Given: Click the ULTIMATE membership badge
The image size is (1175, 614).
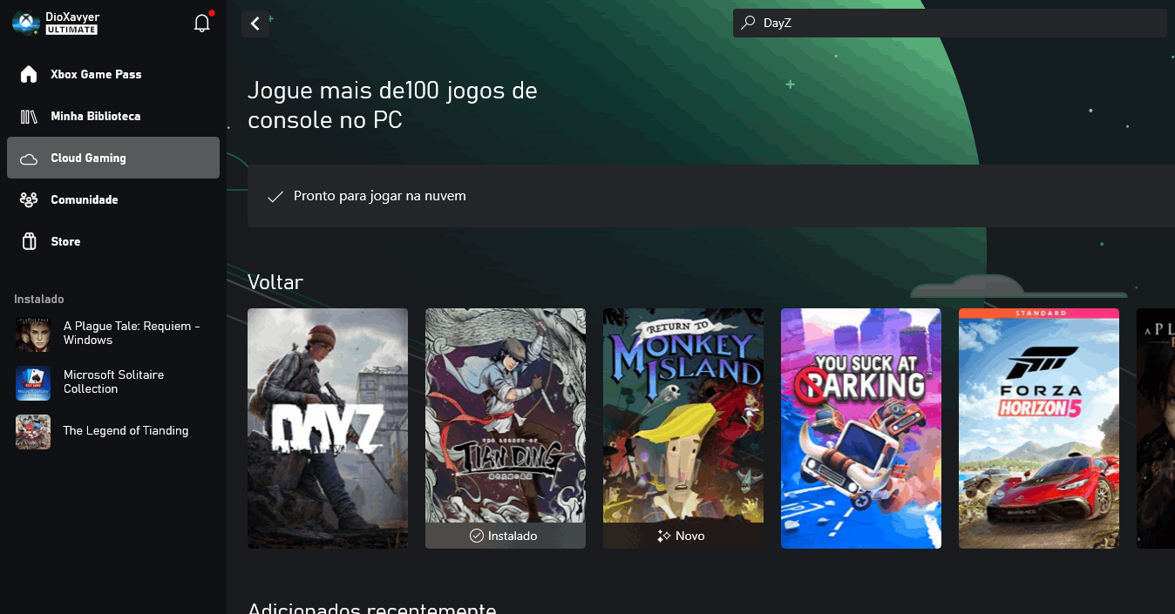Looking at the screenshot, I should pos(71,30).
